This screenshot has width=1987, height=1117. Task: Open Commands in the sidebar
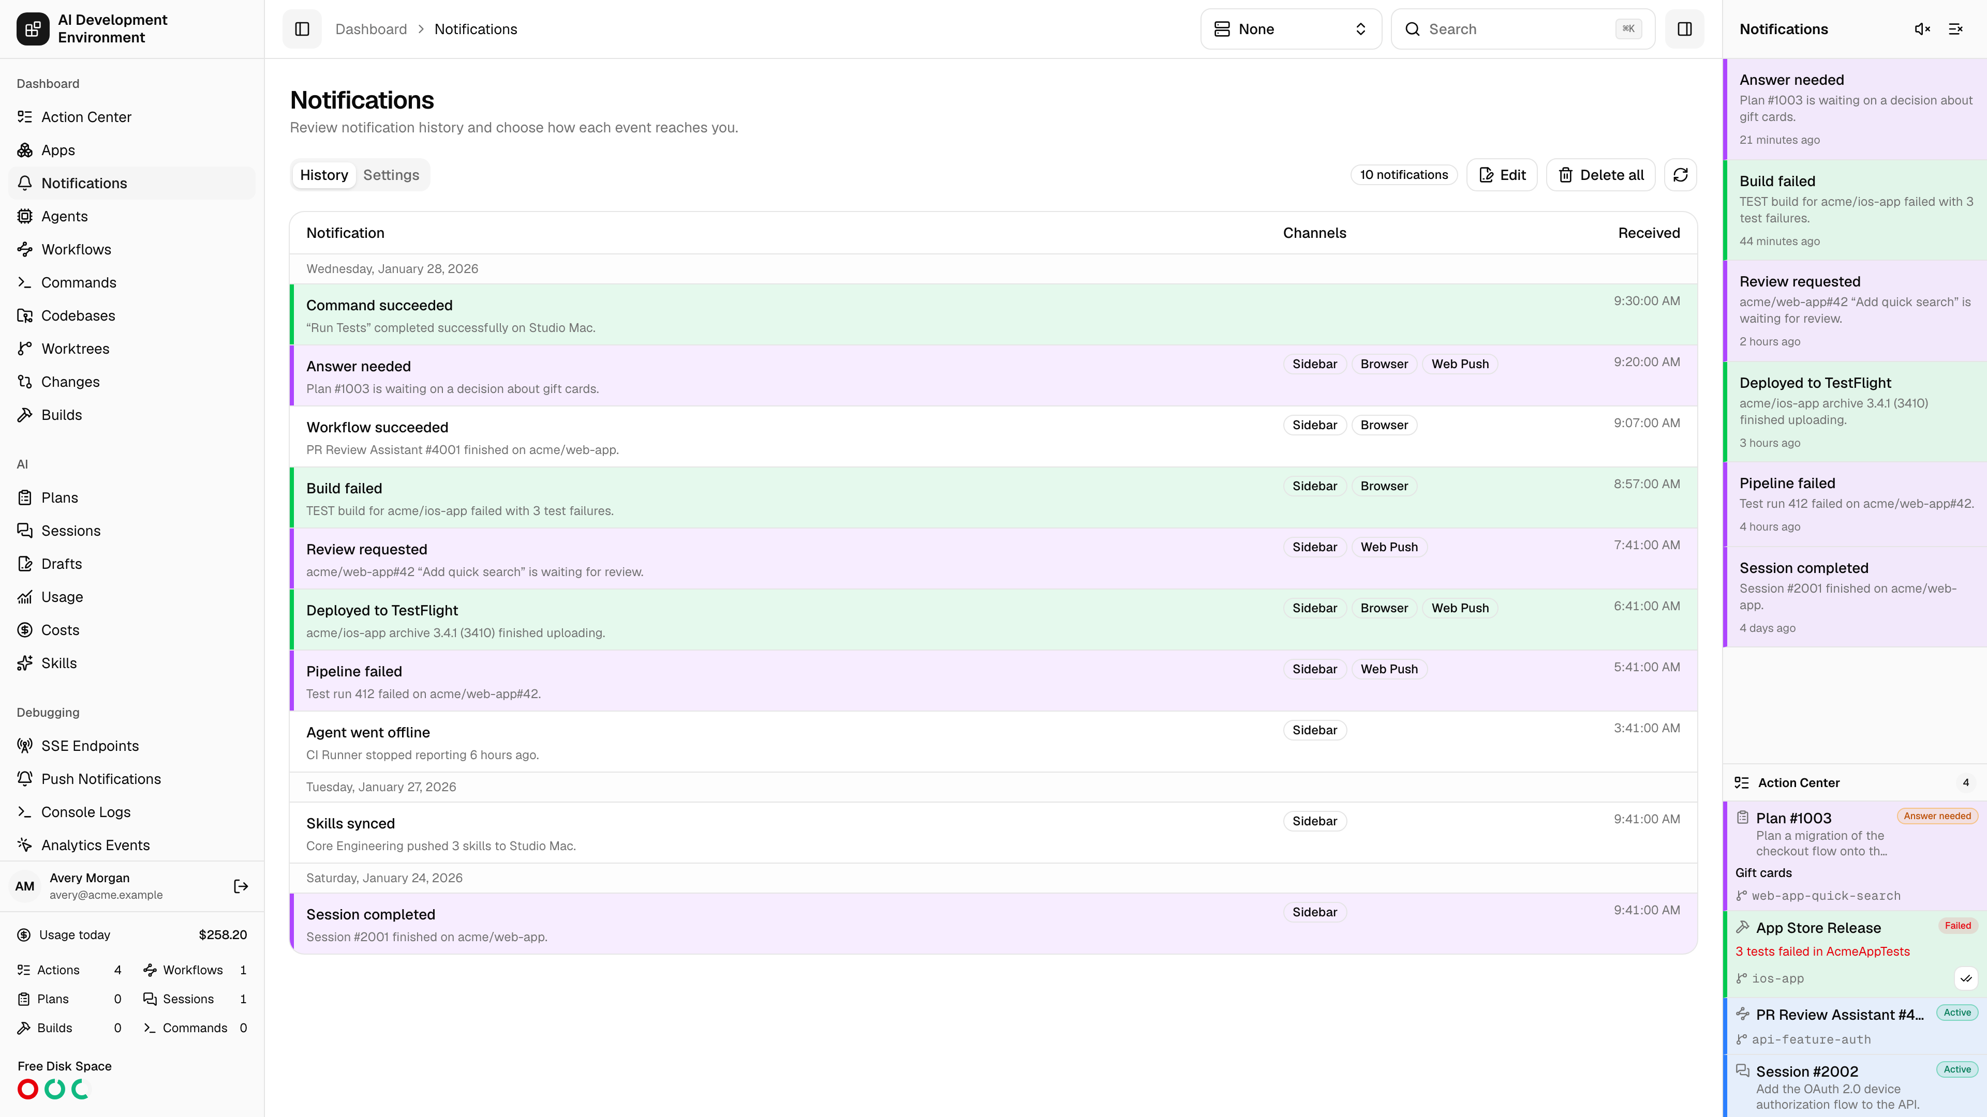tap(132, 283)
